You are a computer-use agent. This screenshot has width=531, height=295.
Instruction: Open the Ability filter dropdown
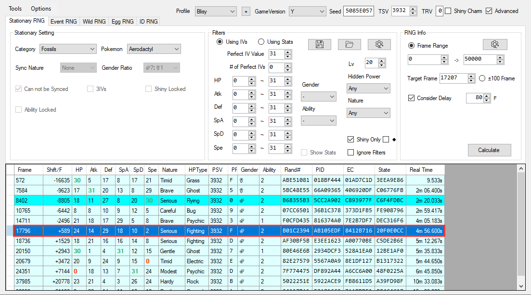tap(318, 121)
